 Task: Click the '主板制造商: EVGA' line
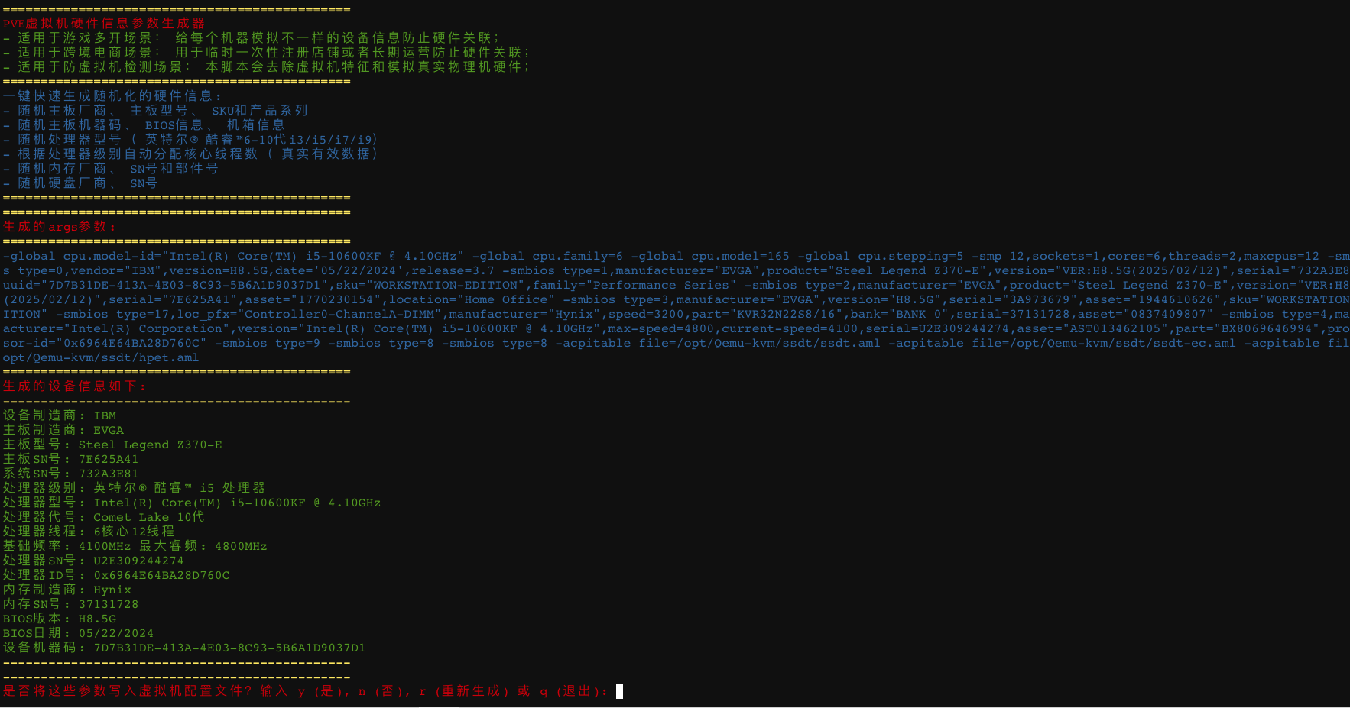[x=63, y=430]
